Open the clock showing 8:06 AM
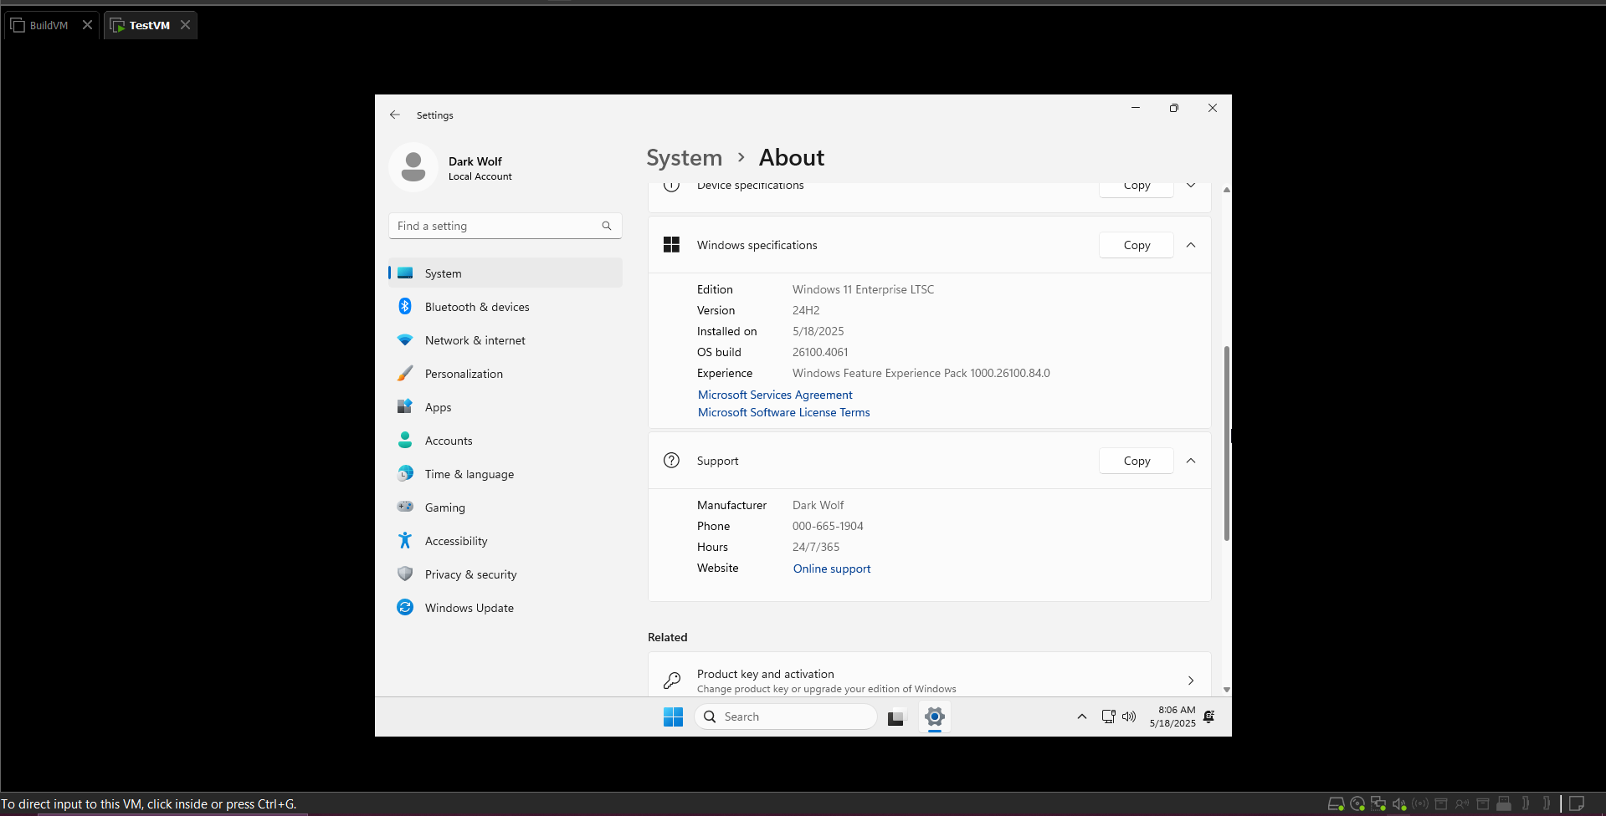The height and width of the screenshot is (816, 1606). coord(1172,717)
